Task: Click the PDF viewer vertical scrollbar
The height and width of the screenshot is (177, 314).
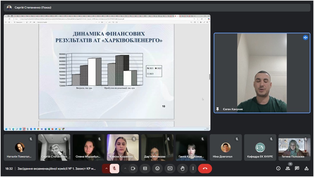Action: tap(209, 77)
